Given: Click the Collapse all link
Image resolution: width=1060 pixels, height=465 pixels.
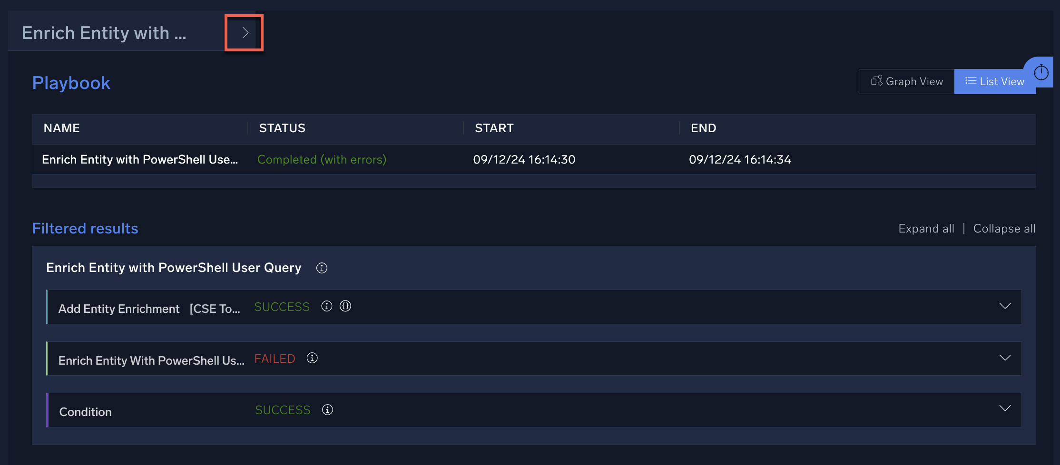Looking at the screenshot, I should click(1004, 228).
